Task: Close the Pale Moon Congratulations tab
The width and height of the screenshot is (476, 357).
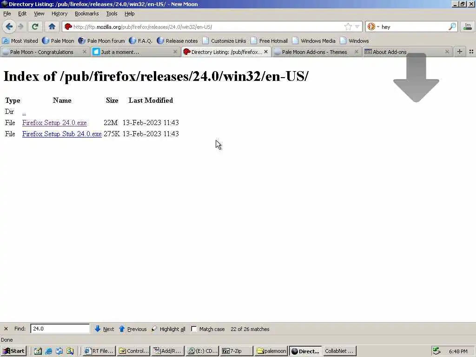Action: click(x=85, y=52)
